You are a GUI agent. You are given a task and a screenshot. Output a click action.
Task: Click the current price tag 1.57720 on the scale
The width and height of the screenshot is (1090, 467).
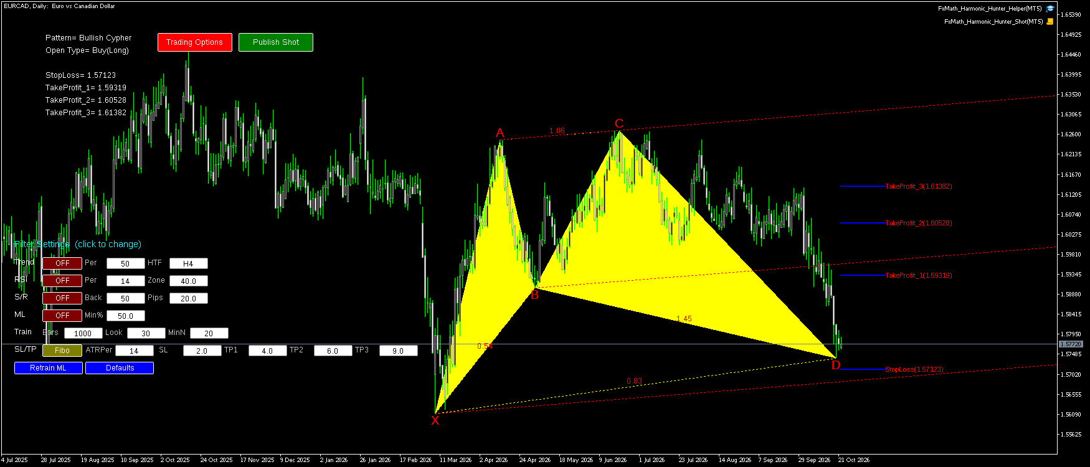pyautogui.click(x=1071, y=344)
